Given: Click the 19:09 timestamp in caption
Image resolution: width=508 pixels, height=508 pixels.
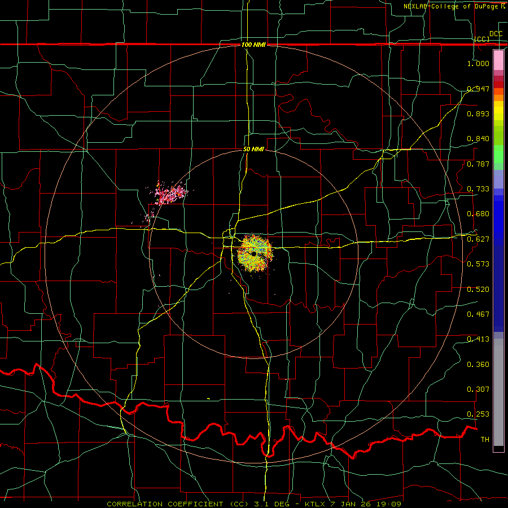Looking at the screenshot, I should (x=389, y=504).
